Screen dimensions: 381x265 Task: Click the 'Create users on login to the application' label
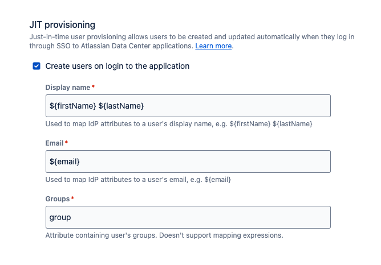click(117, 66)
